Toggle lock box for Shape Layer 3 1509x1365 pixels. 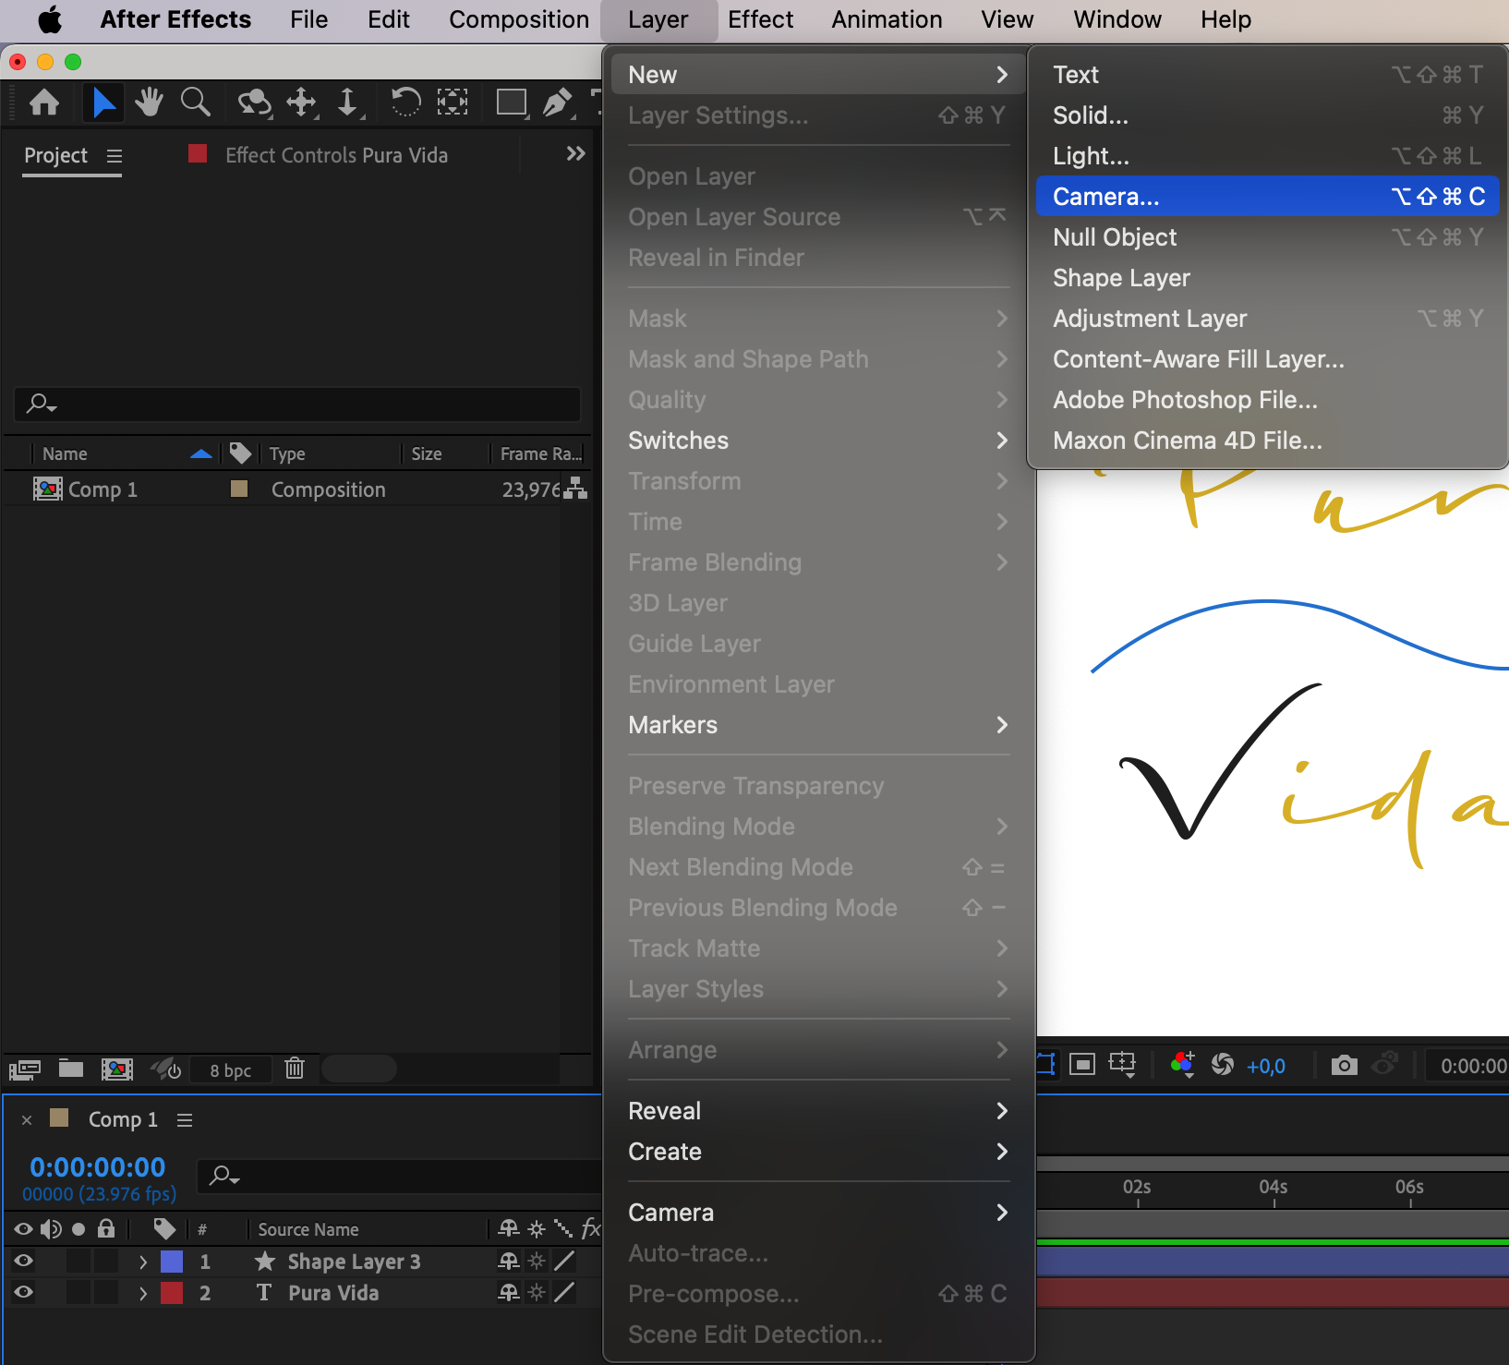click(107, 1261)
